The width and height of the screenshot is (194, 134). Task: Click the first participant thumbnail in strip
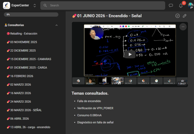click(x=78, y=81)
